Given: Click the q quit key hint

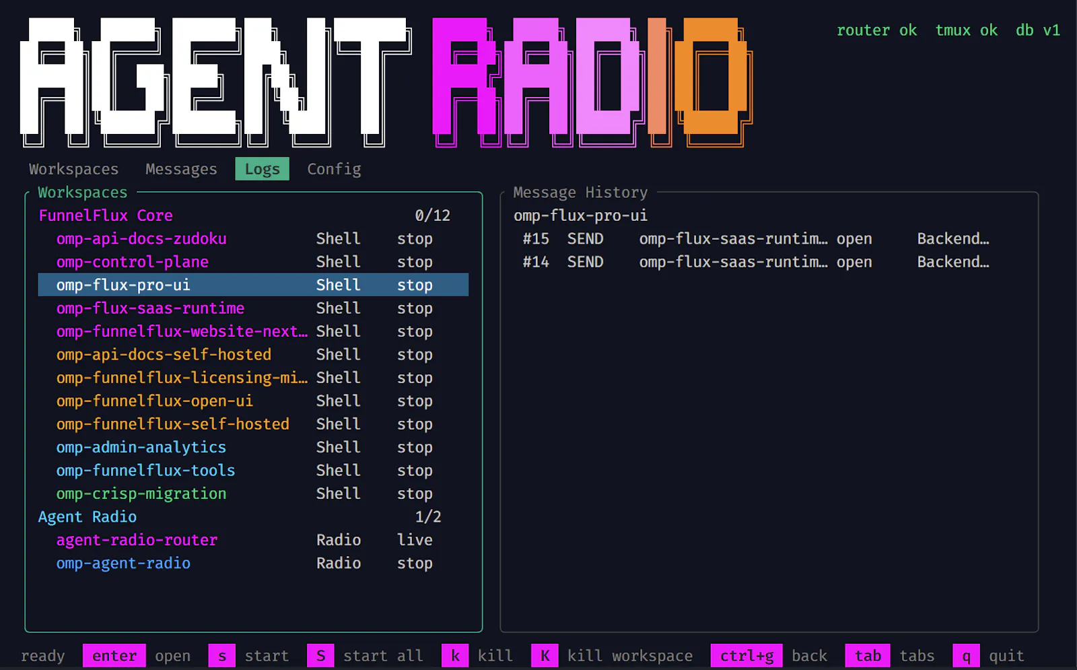Looking at the screenshot, I should [967, 656].
